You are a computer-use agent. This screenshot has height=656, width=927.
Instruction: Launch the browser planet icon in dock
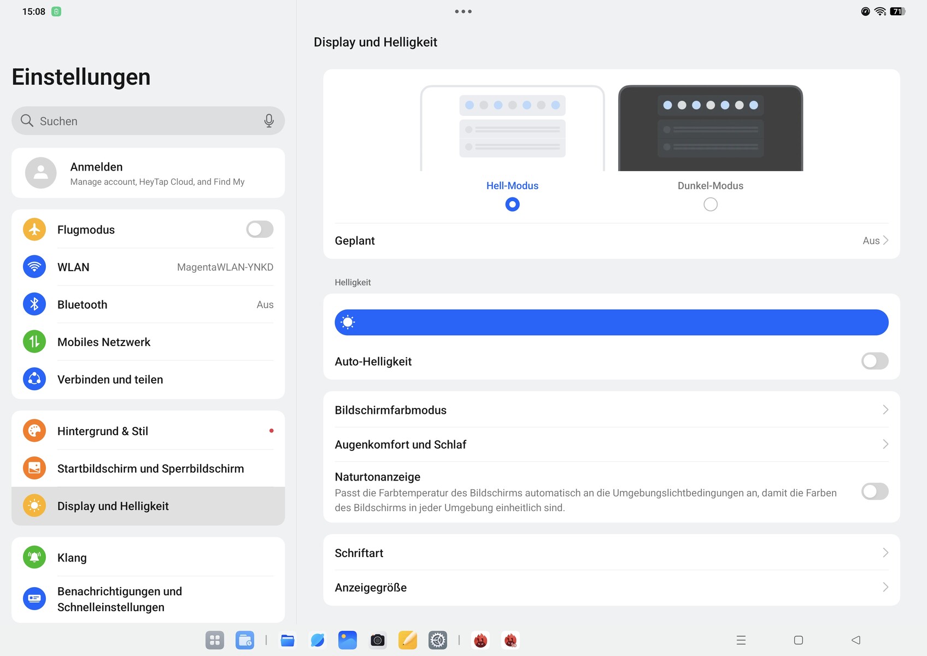318,640
